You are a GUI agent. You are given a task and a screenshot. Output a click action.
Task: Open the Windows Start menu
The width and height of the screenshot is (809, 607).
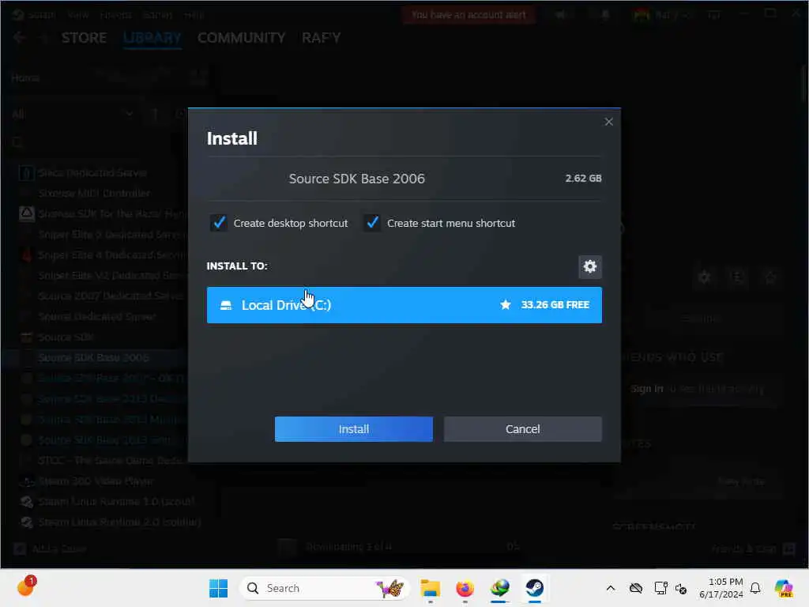pos(218,588)
